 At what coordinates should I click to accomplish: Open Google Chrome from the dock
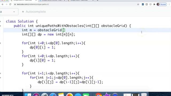(x=98, y=94)
